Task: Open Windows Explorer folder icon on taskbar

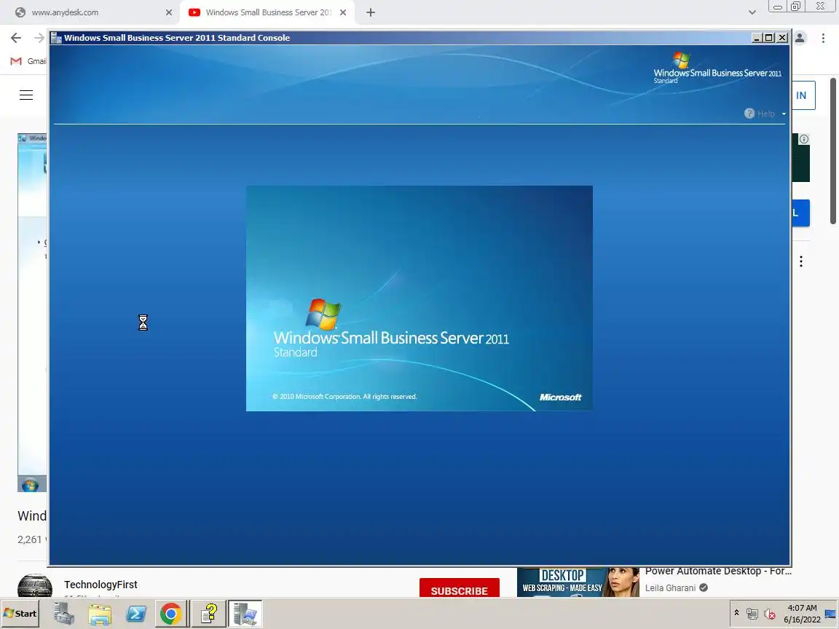Action: (100, 614)
